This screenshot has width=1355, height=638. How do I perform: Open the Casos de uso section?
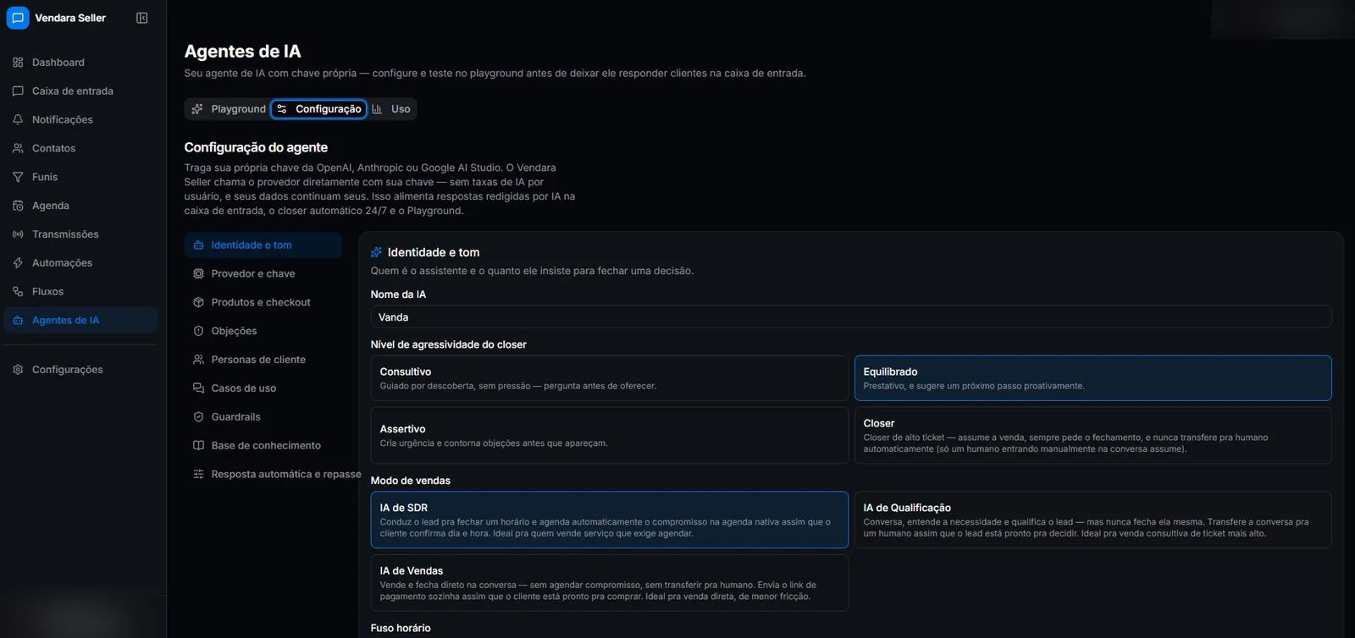click(x=263, y=388)
